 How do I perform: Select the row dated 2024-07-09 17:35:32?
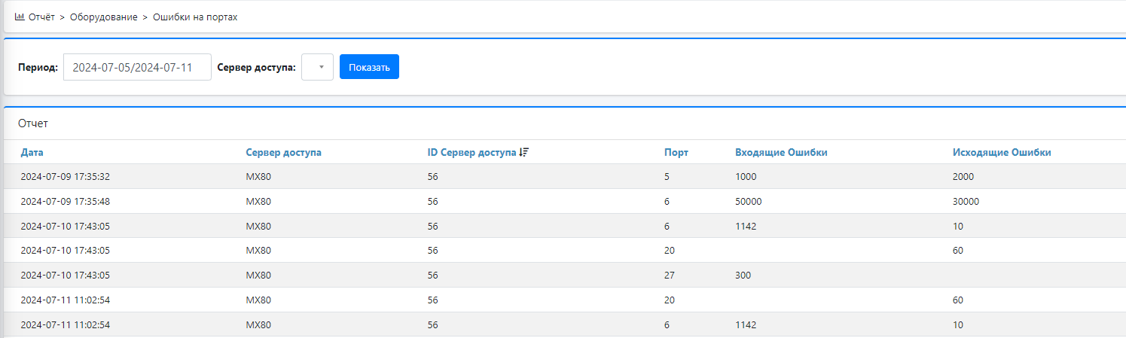pyautogui.click(x=565, y=176)
